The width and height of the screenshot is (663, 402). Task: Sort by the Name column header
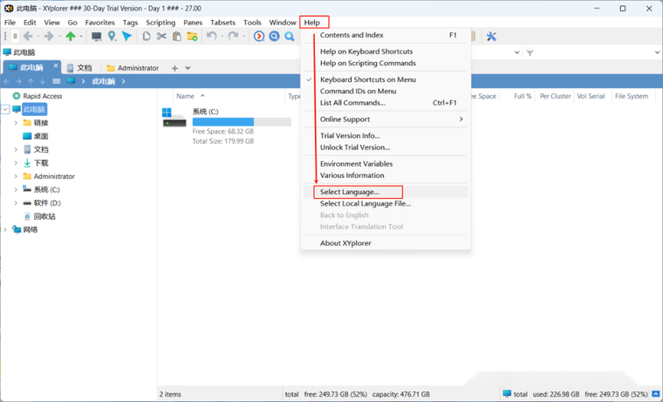click(185, 97)
